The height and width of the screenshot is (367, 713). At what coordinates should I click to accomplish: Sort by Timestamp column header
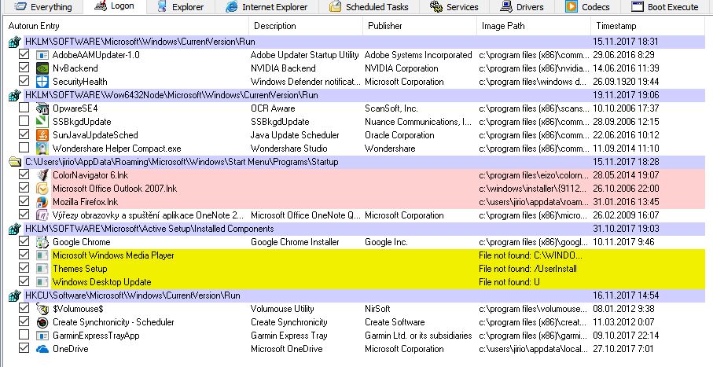point(648,26)
